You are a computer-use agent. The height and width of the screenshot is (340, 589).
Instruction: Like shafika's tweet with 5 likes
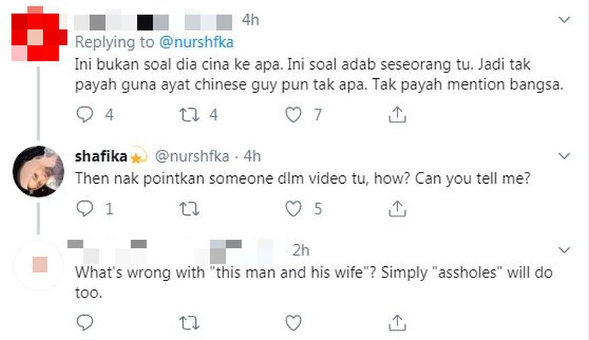(293, 208)
